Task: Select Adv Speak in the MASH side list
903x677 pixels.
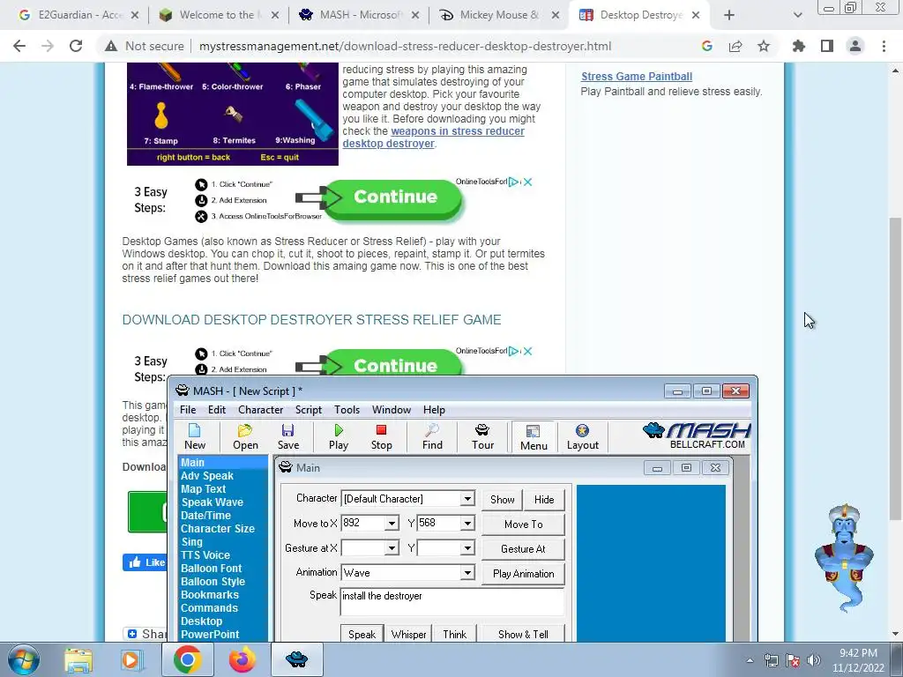Action: click(206, 476)
